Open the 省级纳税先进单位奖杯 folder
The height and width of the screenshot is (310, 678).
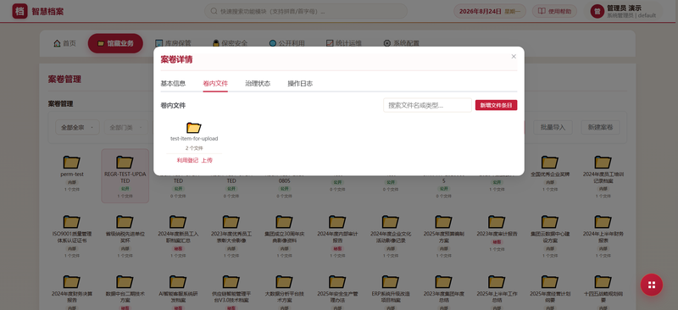[125, 222]
